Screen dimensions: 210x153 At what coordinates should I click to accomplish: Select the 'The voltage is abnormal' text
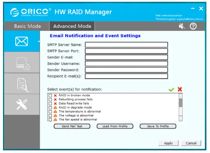coord(76,115)
